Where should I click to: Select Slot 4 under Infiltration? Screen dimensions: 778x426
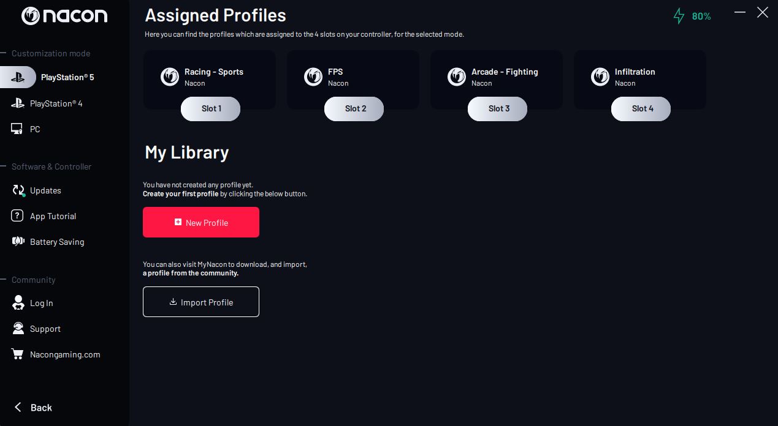pos(641,108)
